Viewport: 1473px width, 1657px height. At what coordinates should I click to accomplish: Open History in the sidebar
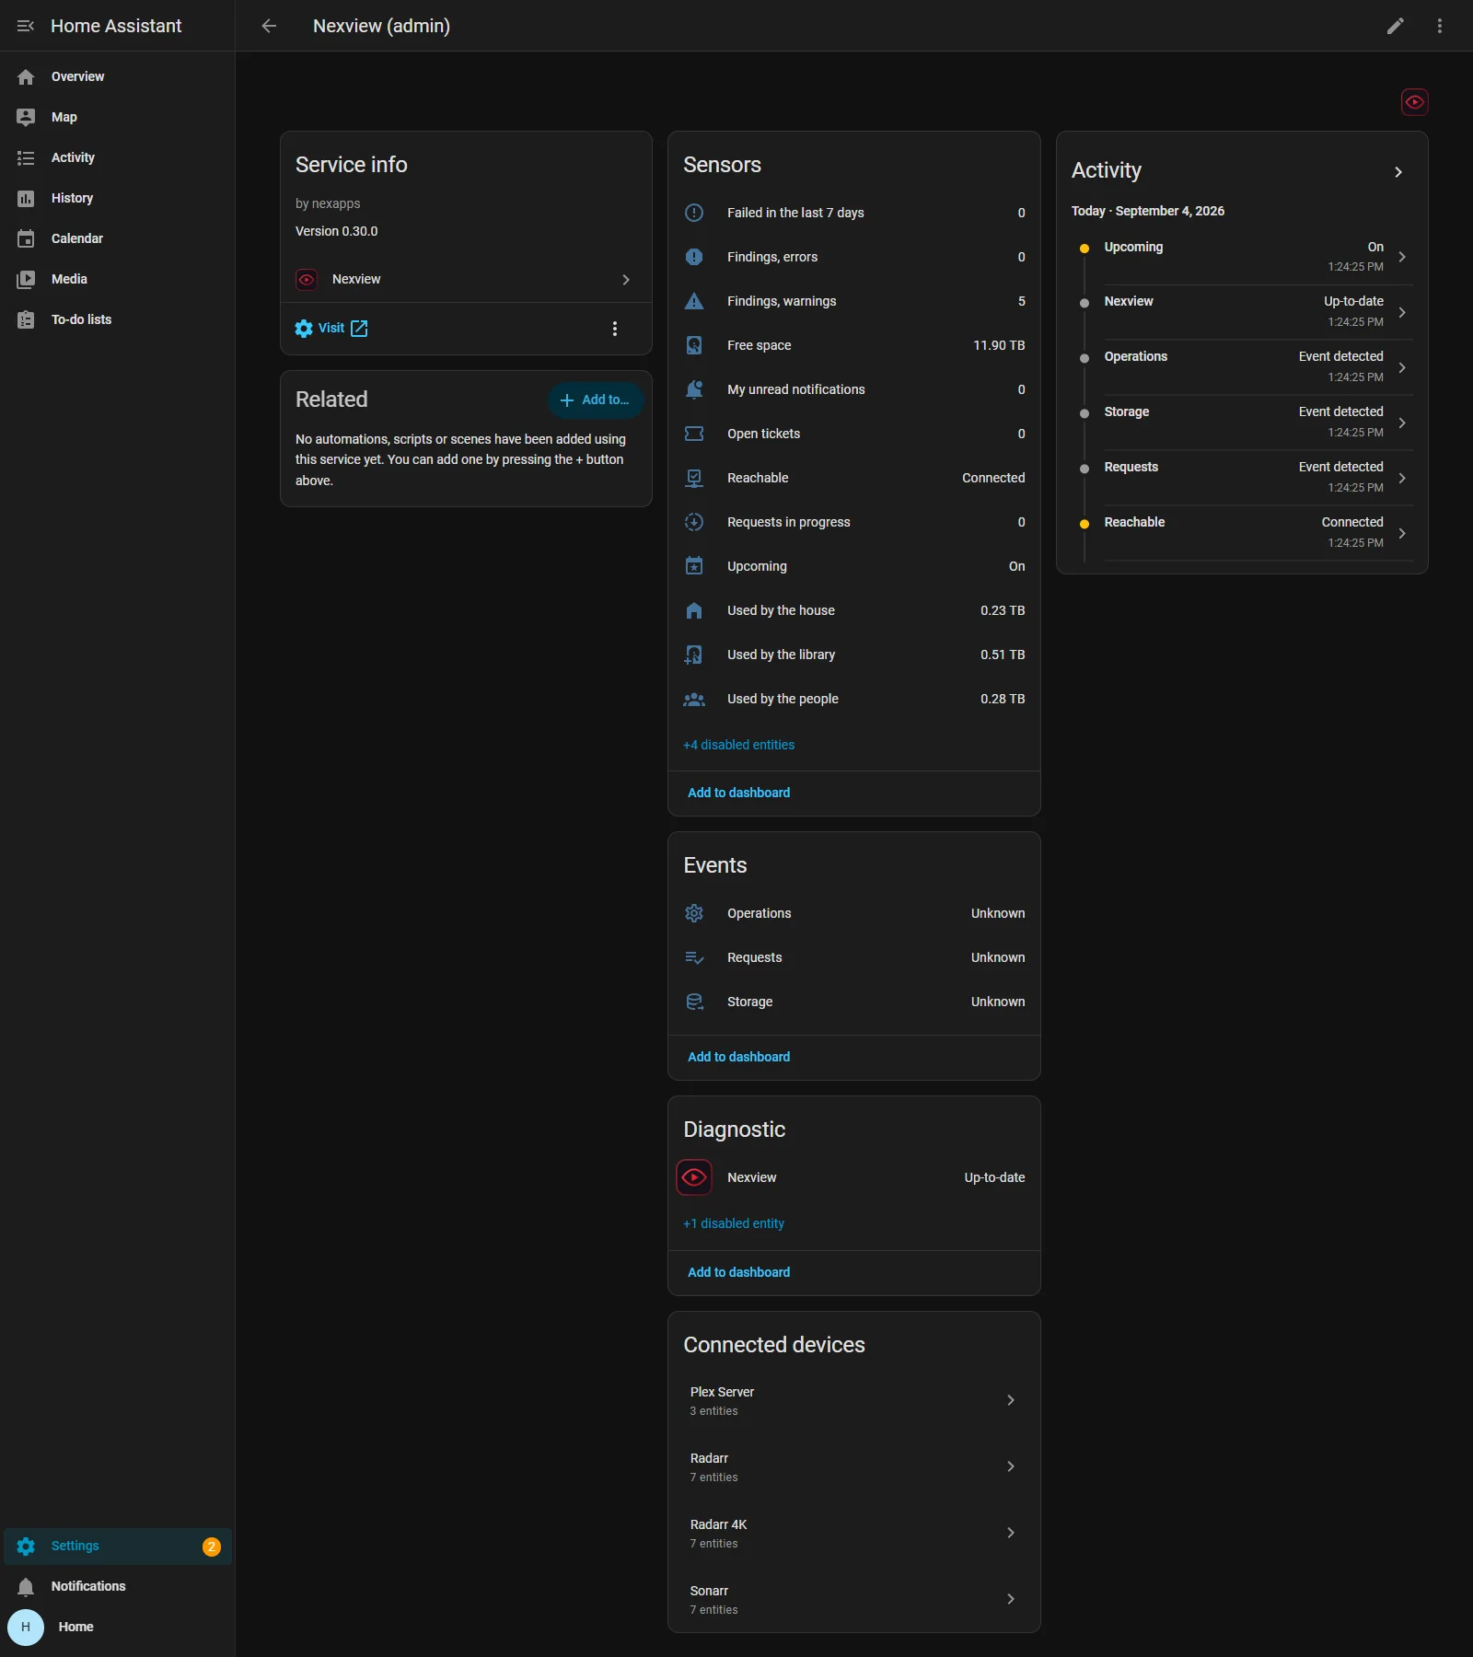pos(118,199)
